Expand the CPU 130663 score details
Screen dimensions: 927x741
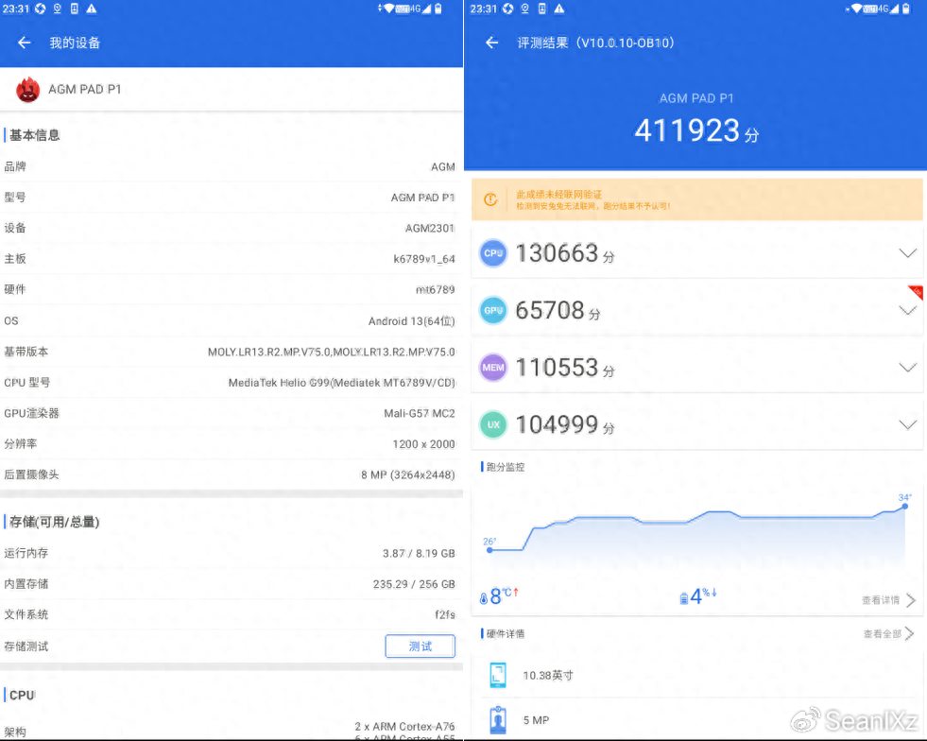(x=907, y=253)
